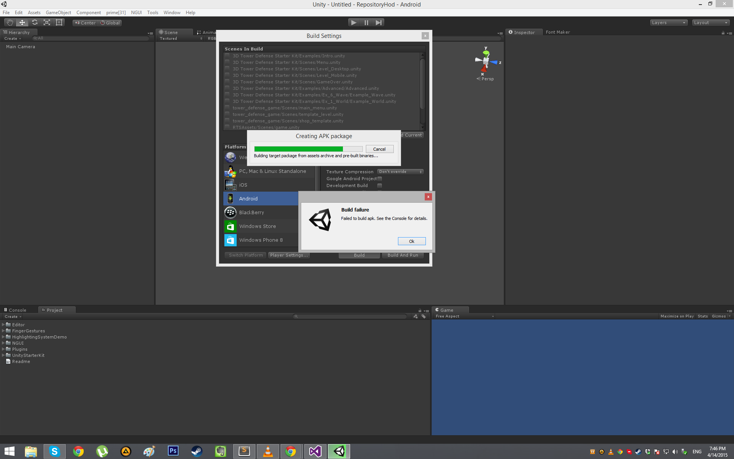Image resolution: width=734 pixels, height=459 pixels.
Task: Expand the Editor folder
Action: (x=3, y=325)
